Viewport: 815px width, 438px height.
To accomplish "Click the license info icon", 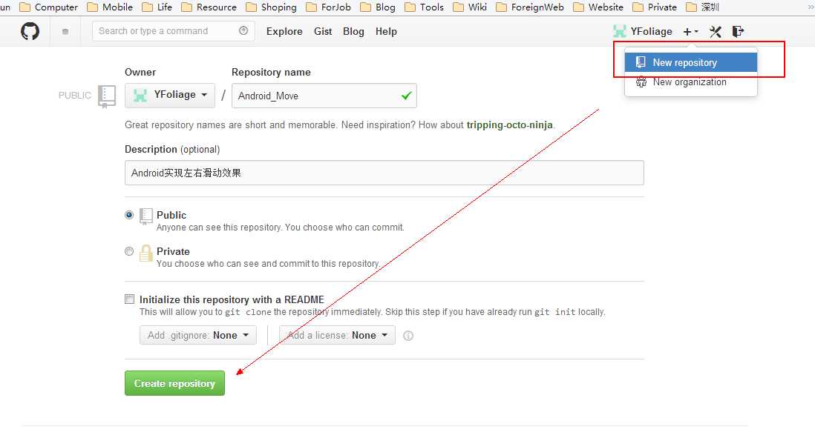I will coord(408,336).
